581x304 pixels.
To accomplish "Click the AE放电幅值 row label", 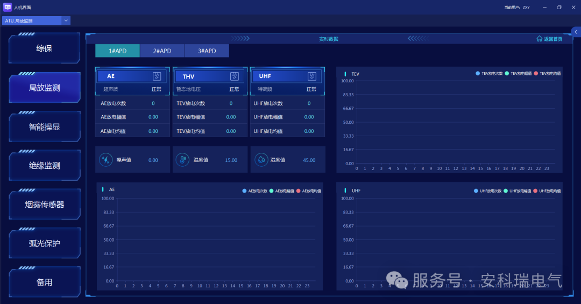I will tap(113, 117).
